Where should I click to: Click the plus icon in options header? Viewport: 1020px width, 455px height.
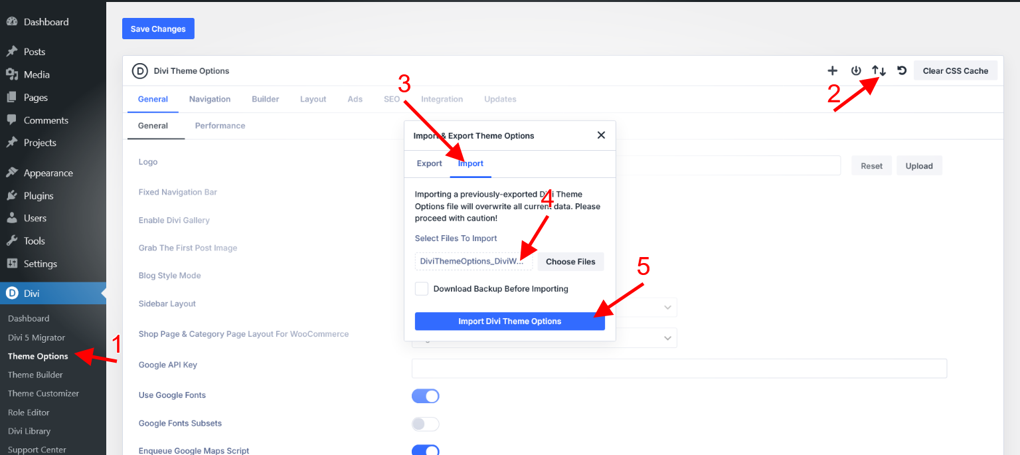point(833,70)
